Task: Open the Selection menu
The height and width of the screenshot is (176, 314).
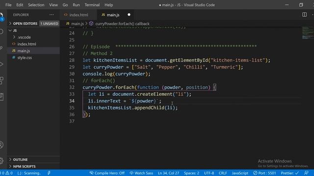Action: point(36,5)
